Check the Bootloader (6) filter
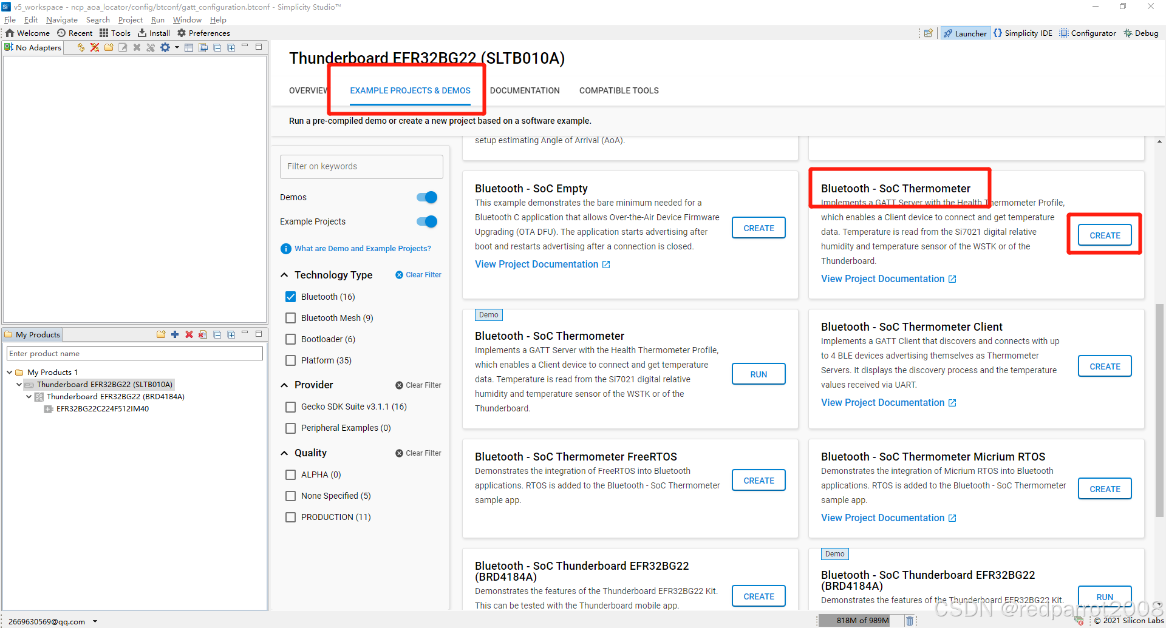The height and width of the screenshot is (628, 1166). tap(291, 339)
